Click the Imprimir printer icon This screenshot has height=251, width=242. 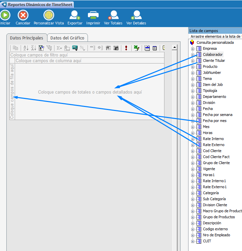[93, 15]
